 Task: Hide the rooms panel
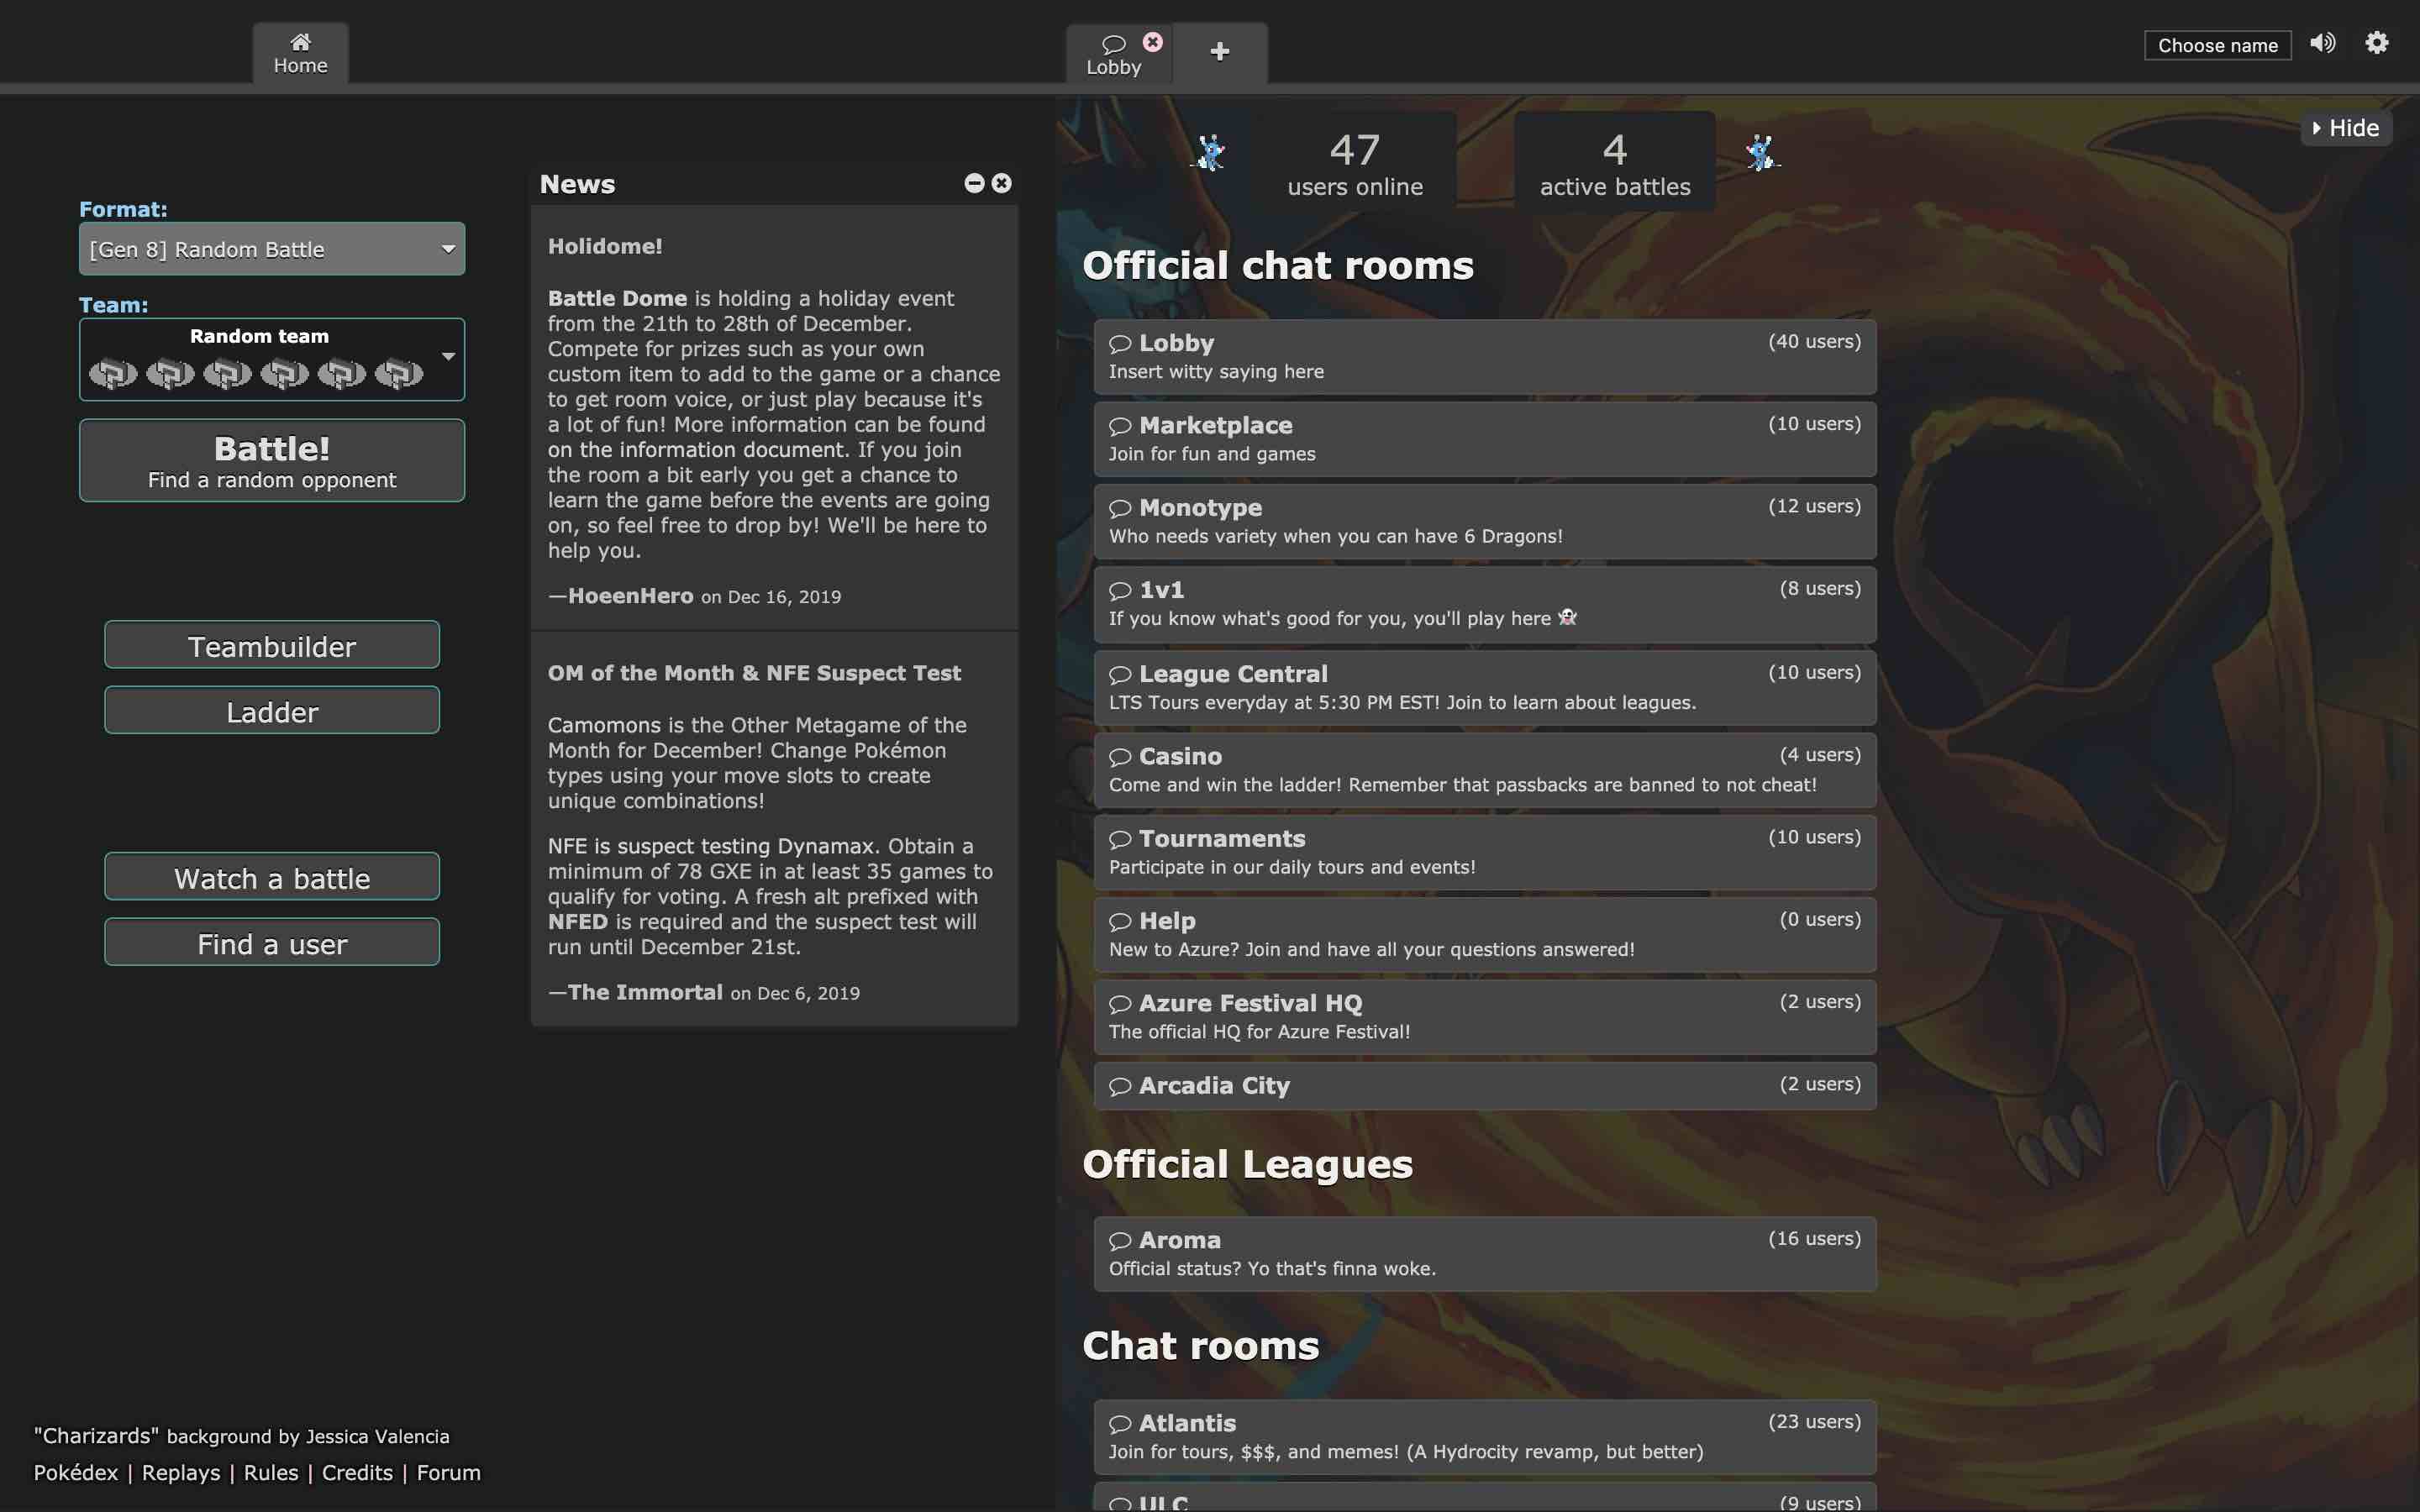point(2345,128)
